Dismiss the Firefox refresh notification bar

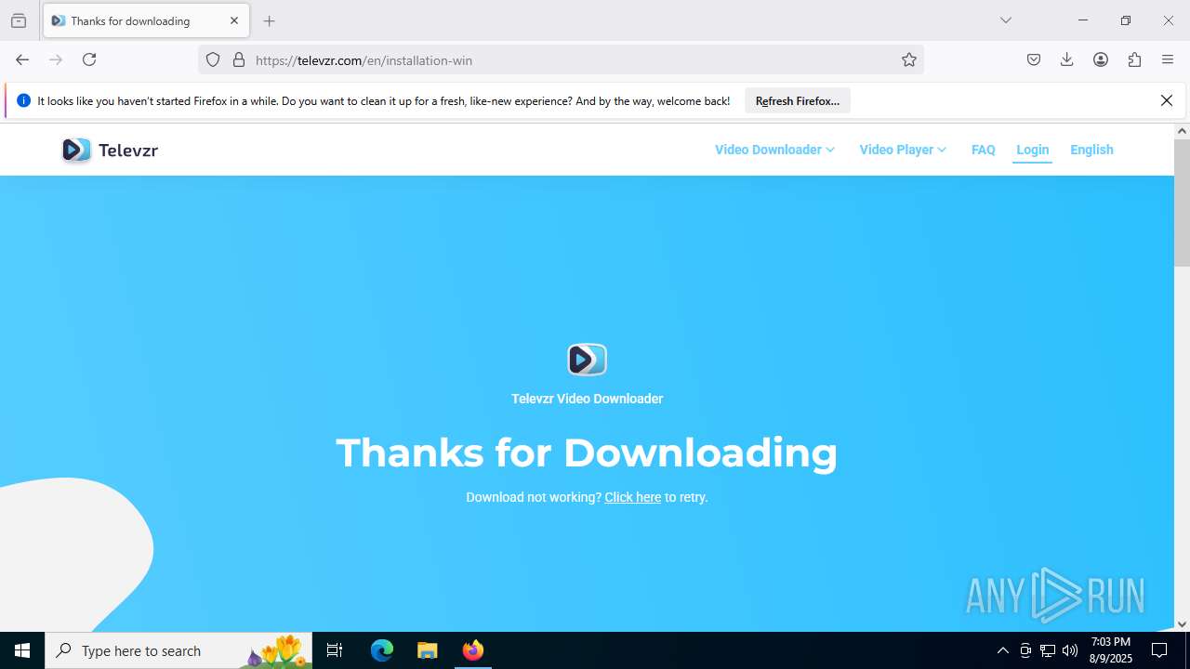click(1167, 100)
